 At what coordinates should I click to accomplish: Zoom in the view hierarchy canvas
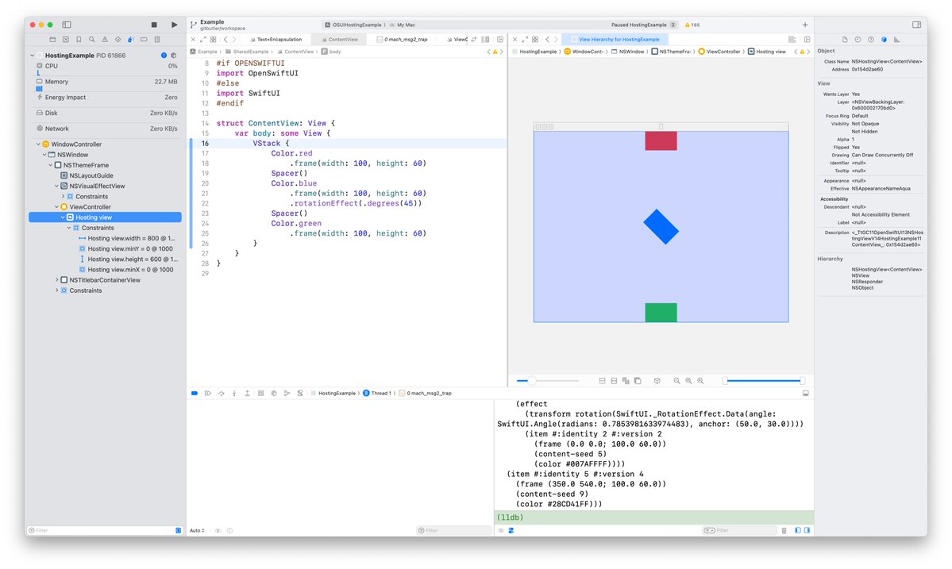pos(700,381)
